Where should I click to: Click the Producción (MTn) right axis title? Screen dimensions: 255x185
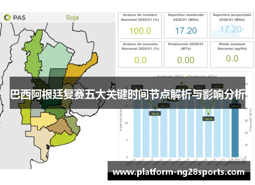250,120
